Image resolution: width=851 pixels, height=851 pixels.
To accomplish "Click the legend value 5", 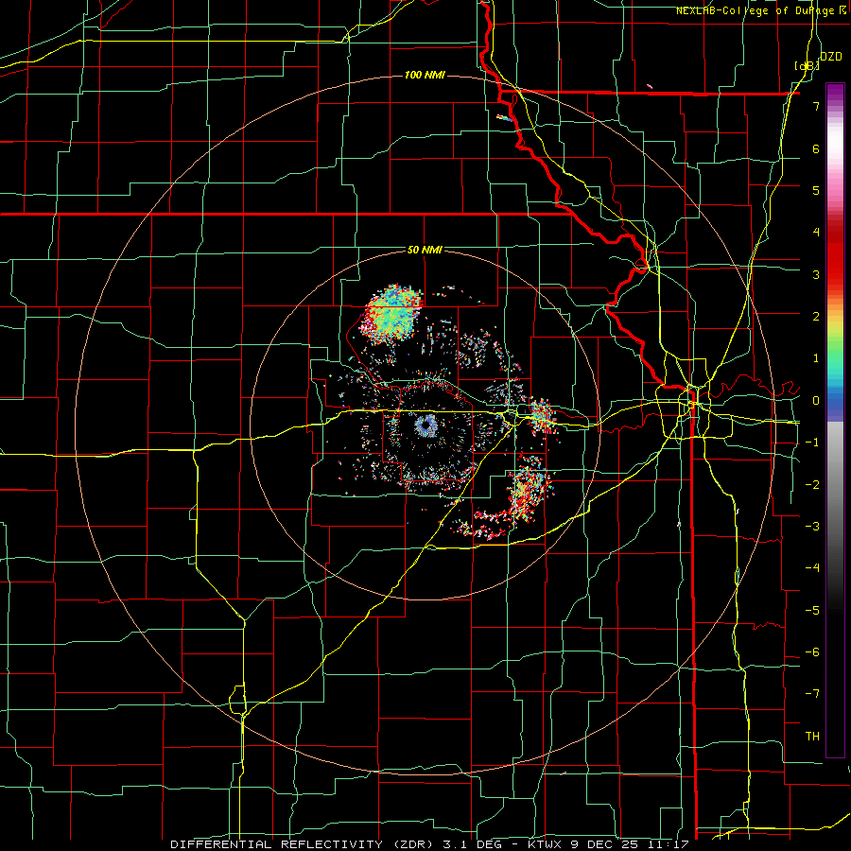I will (x=816, y=190).
